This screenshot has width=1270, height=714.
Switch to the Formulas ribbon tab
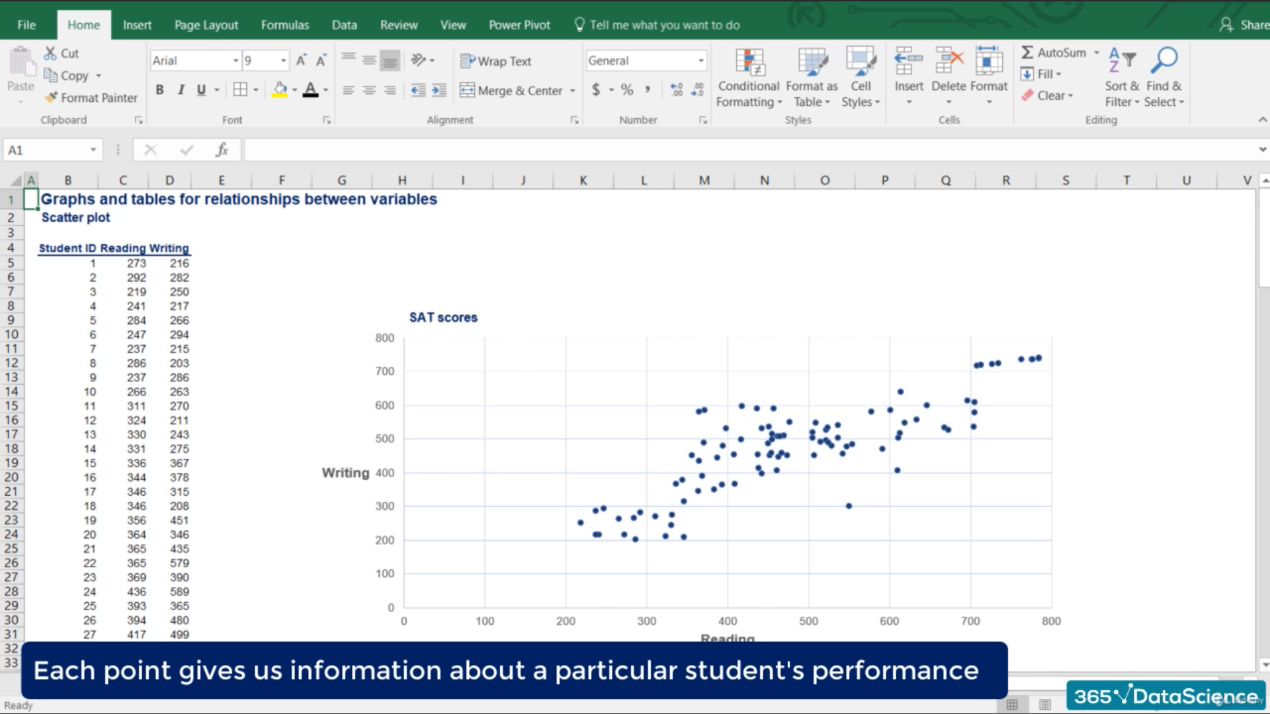pos(284,25)
